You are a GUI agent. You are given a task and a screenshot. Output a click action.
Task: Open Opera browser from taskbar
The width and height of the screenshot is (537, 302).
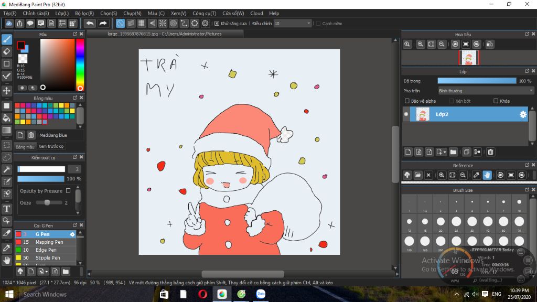tap(203, 294)
